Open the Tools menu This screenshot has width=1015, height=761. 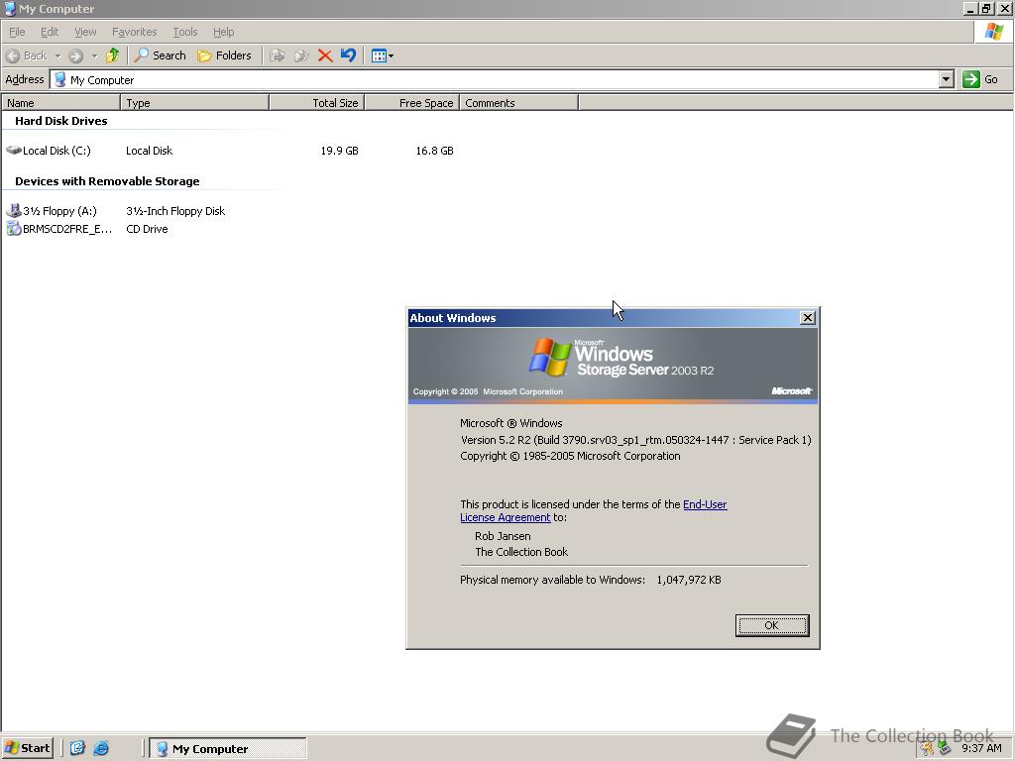tap(185, 32)
